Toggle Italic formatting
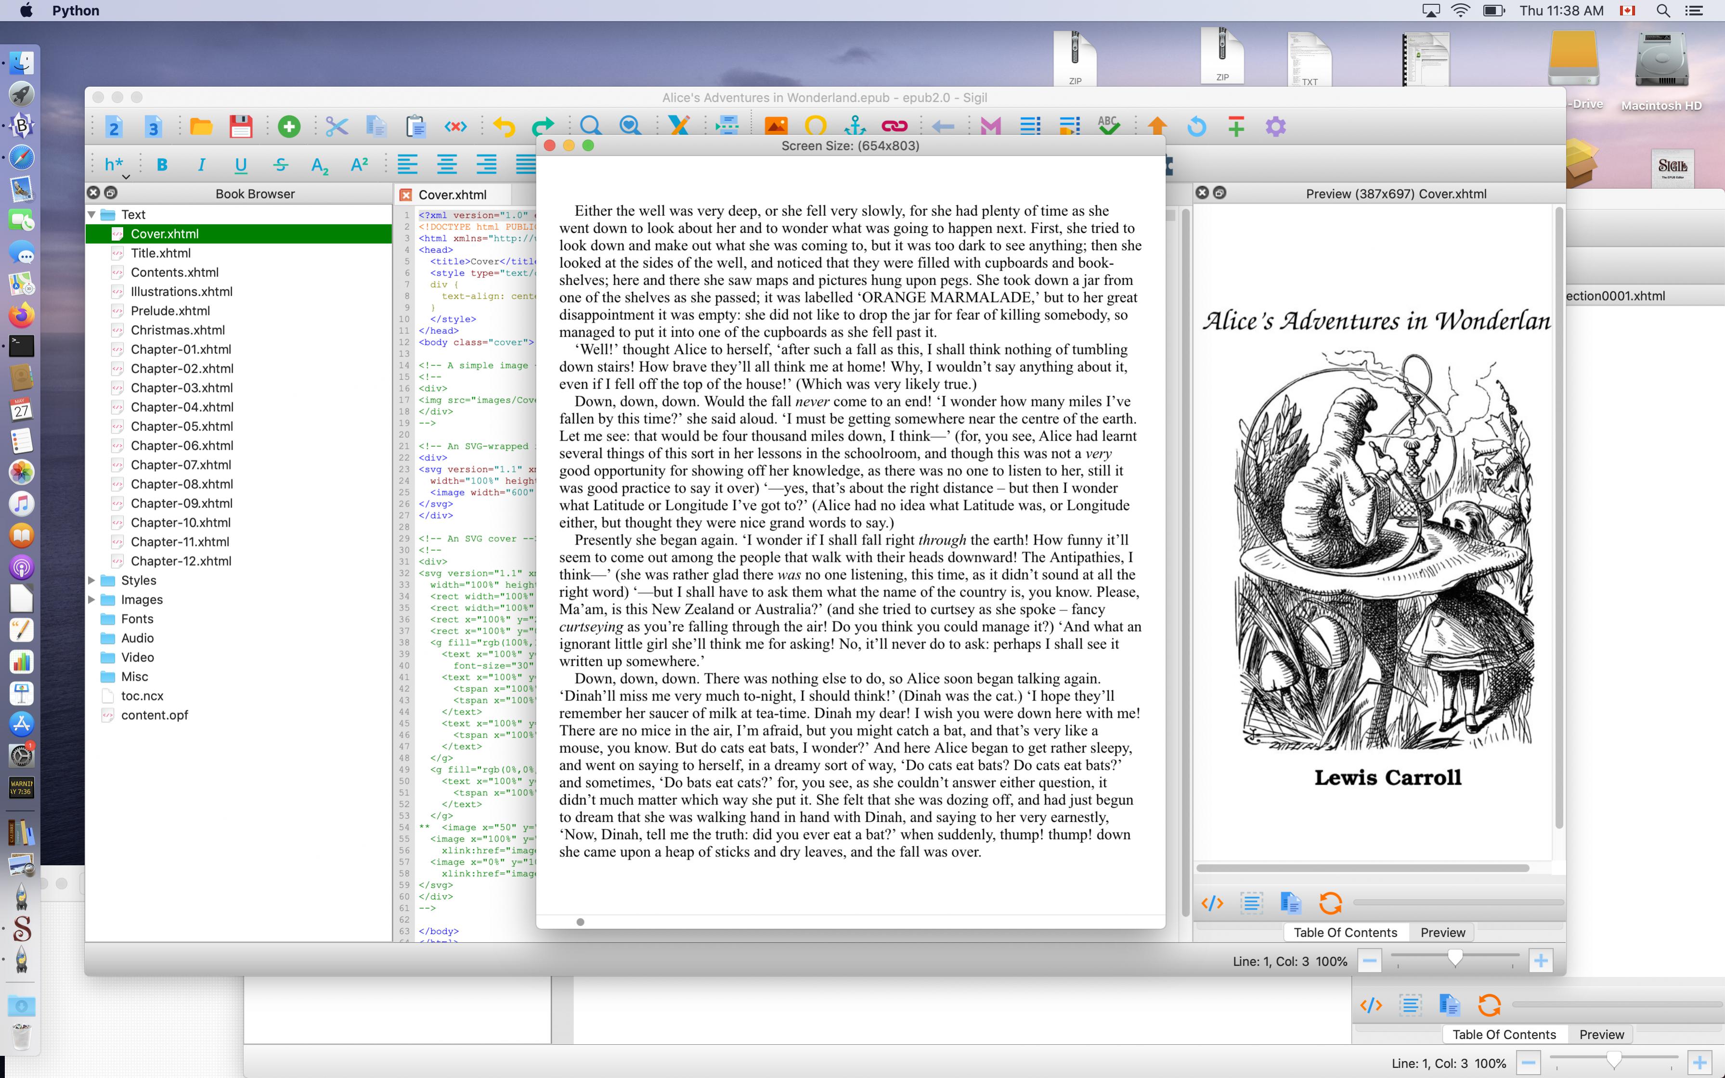1725x1078 pixels. (202, 166)
